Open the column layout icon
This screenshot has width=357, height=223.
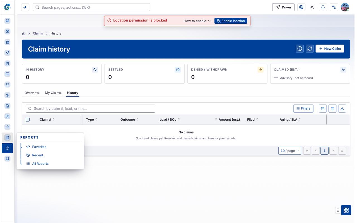(332, 108)
